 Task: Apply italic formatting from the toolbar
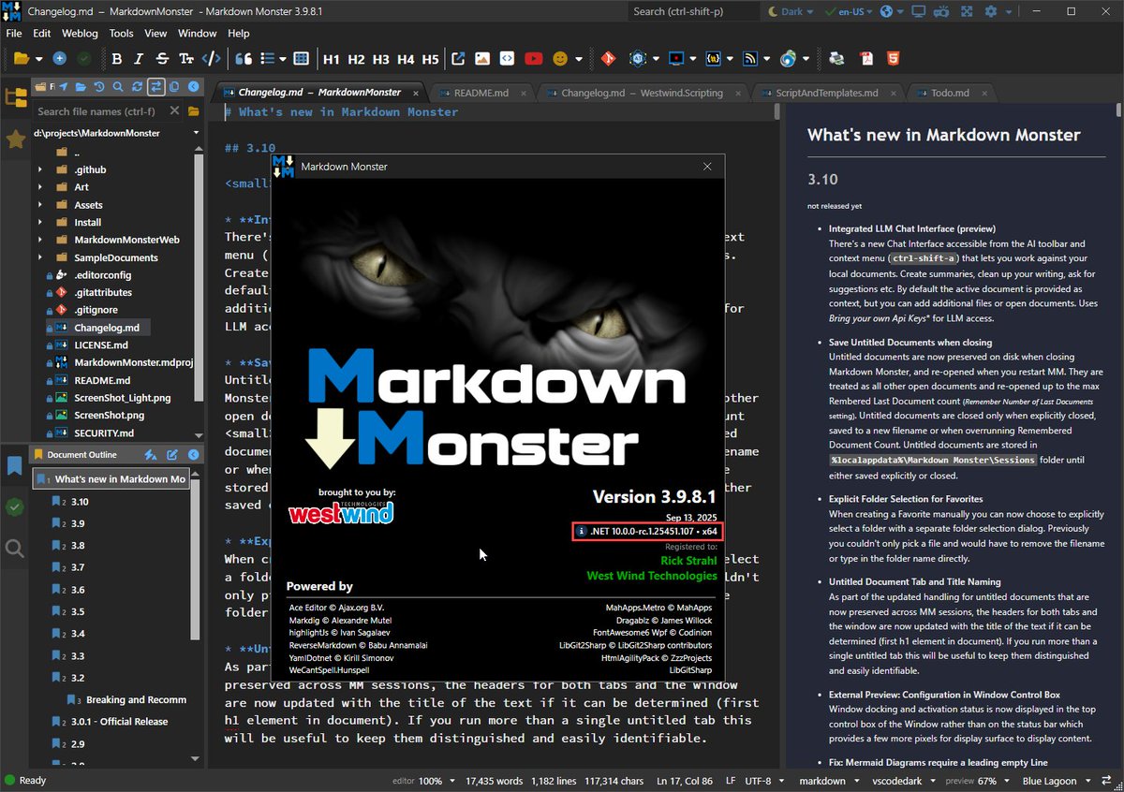(x=139, y=58)
